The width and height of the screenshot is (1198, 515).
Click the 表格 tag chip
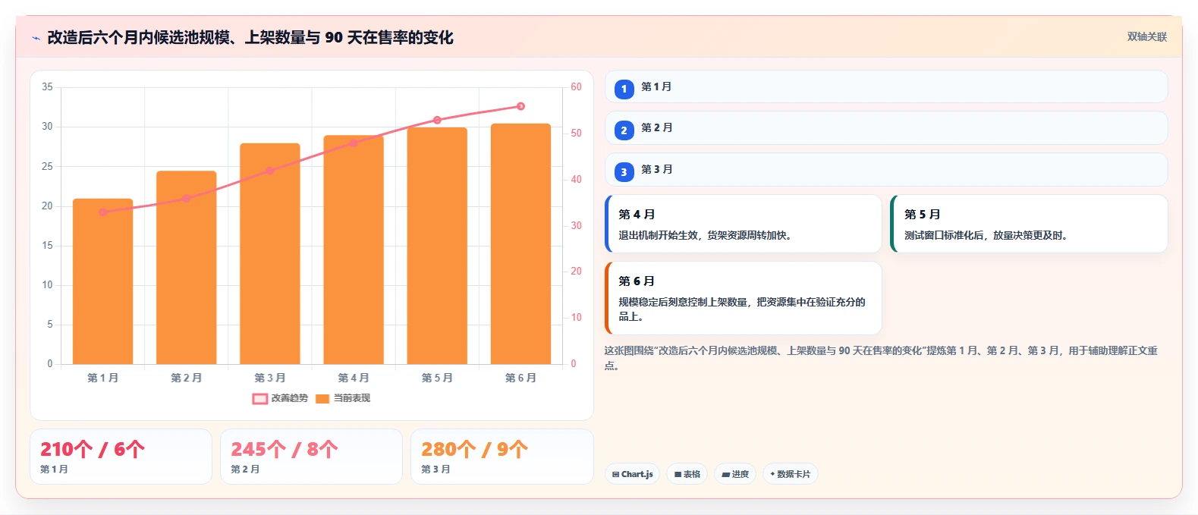pos(687,474)
